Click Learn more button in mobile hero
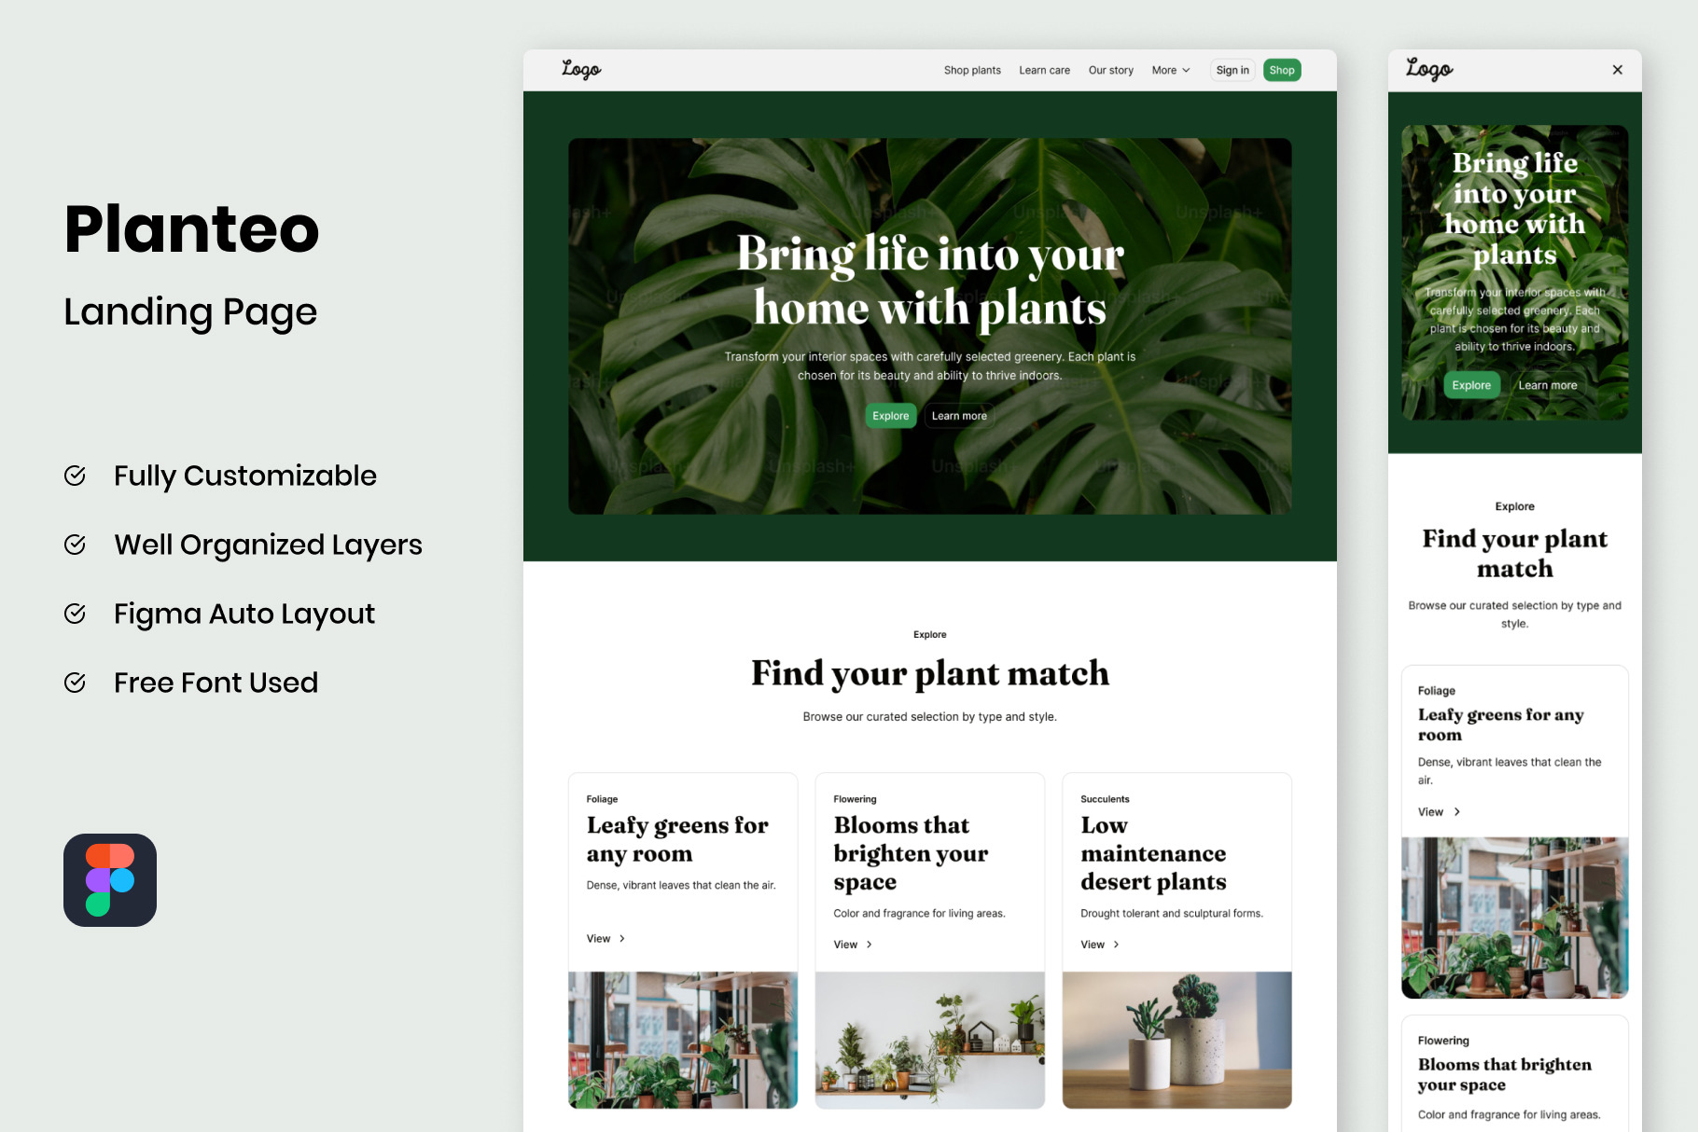Image resolution: width=1698 pixels, height=1132 pixels. pyautogui.click(x=1547, y=385)
